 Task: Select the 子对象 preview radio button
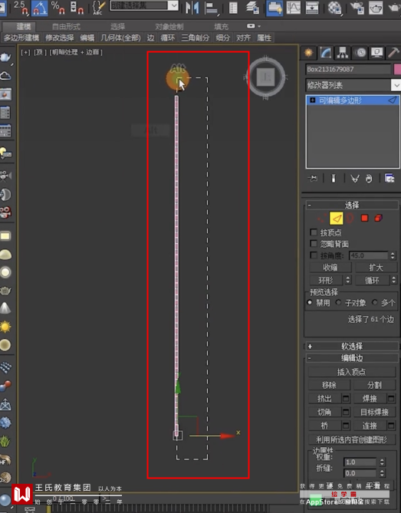pos(339,302)
